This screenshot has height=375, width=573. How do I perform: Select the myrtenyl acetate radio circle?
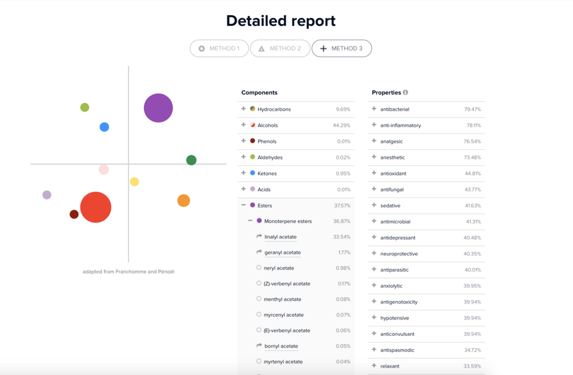coord(259,361)
